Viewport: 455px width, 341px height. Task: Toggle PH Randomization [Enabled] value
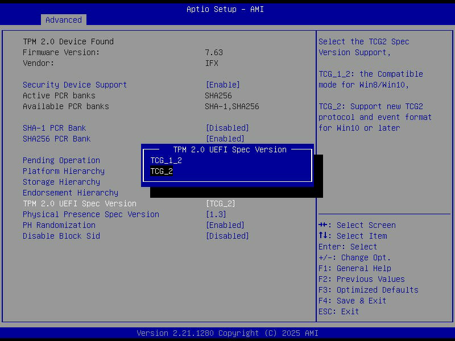coord(225,225)
